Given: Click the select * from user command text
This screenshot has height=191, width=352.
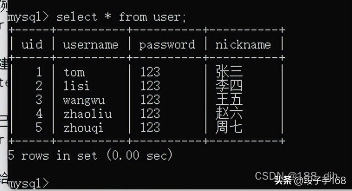Looking at the screenshot, I should [121, 17].
